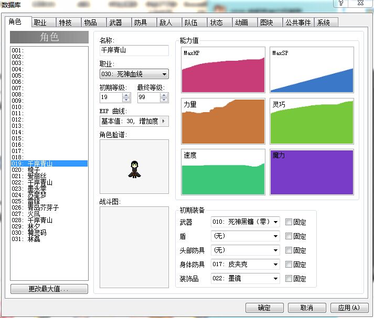
Task: Select character 021 爱丽丝
Action: (x=49, y=176)
